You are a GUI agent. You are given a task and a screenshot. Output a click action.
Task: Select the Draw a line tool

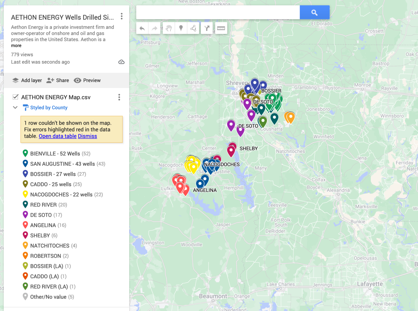coord(193,28)
